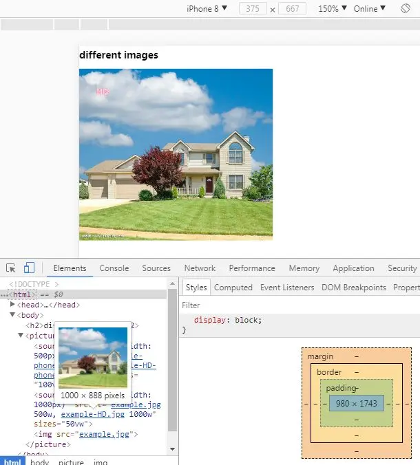Click example.jpg link in second source srcset
This screenshot has height=465, width=420.
click(136, 404)
